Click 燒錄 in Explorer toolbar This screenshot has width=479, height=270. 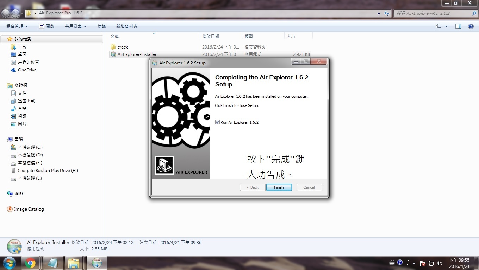(x=101, y=26)
